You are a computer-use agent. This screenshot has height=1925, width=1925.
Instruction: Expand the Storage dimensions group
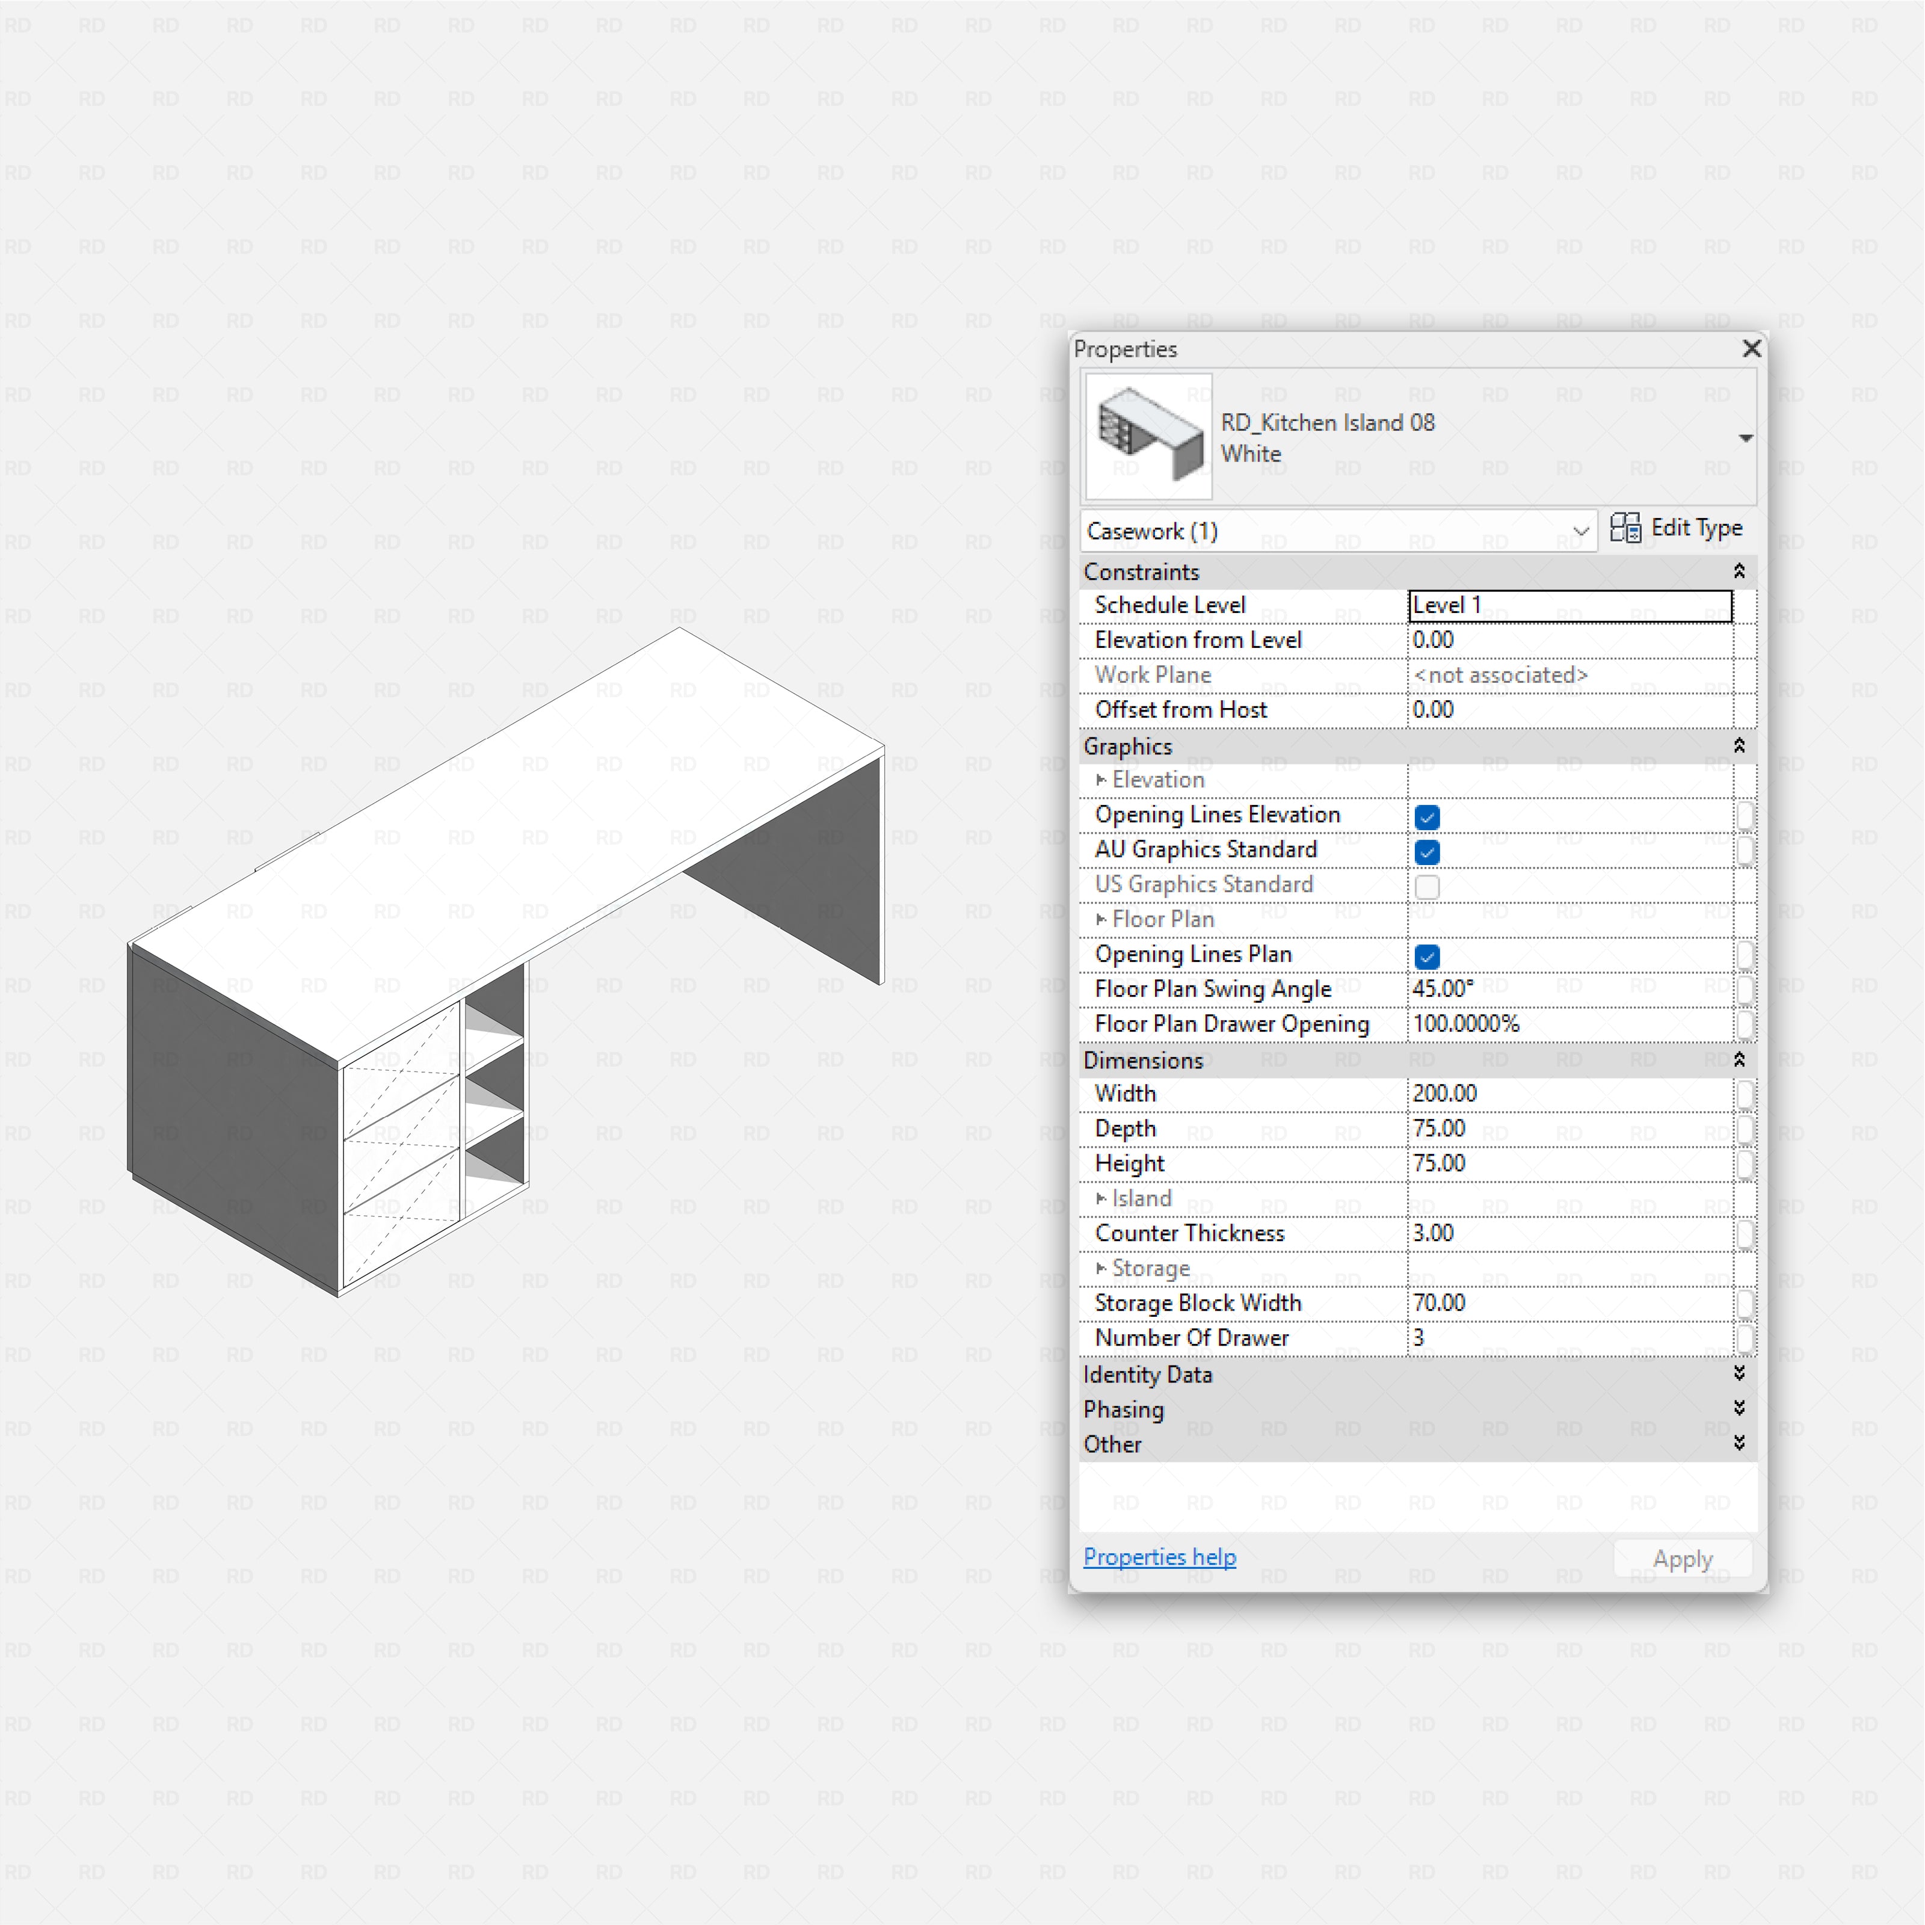pos(1101,1267)
